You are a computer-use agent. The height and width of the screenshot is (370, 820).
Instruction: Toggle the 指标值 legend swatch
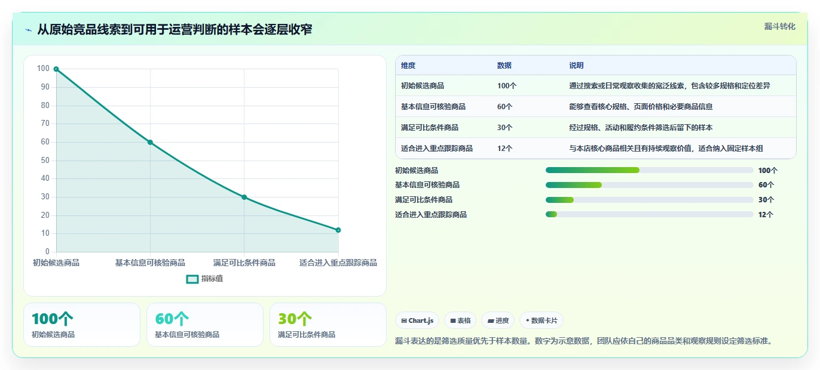coord(192,279)
